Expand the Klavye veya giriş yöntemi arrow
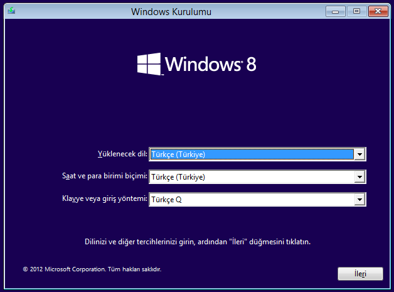 (359, 200)
